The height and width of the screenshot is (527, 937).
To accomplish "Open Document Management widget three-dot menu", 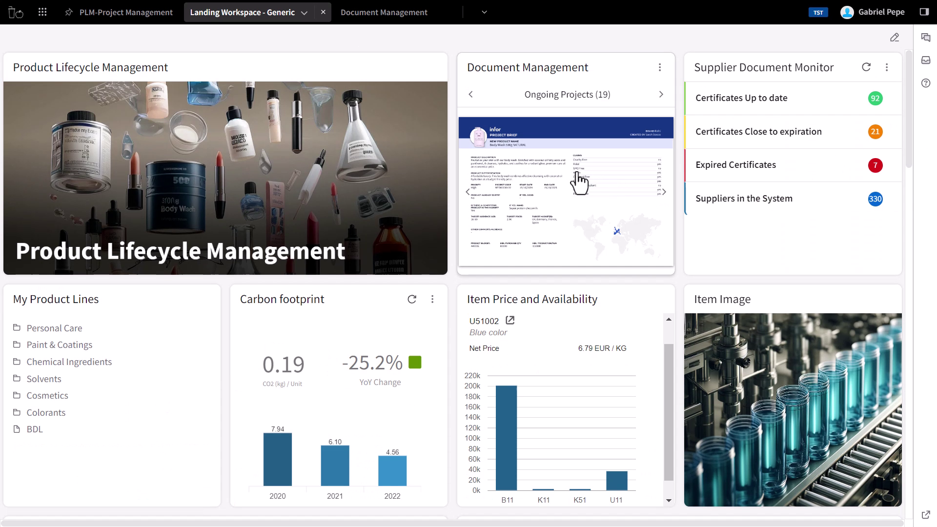I will pos(660,67).
